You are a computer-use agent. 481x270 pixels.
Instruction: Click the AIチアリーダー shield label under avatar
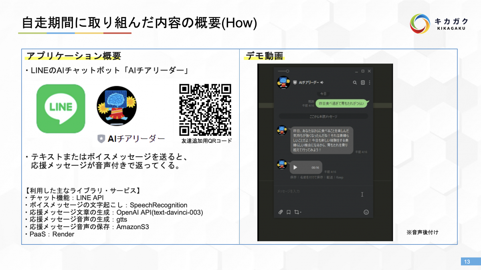131,139
